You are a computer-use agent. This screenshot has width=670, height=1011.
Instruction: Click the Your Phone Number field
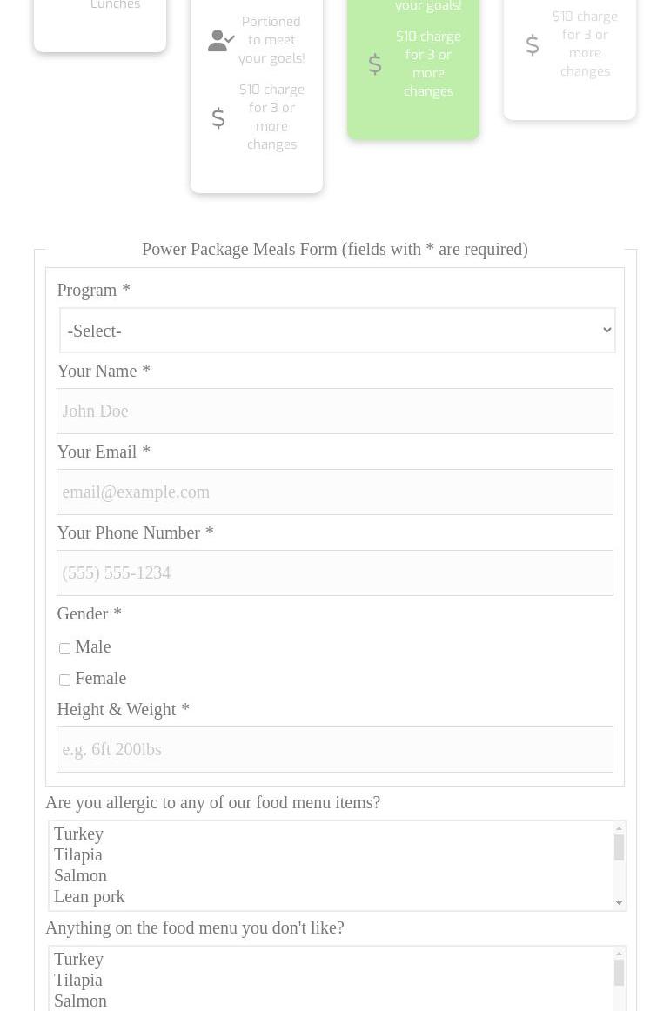pos(335,572)
